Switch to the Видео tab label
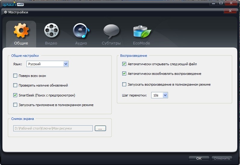 (x=51, y=43)
